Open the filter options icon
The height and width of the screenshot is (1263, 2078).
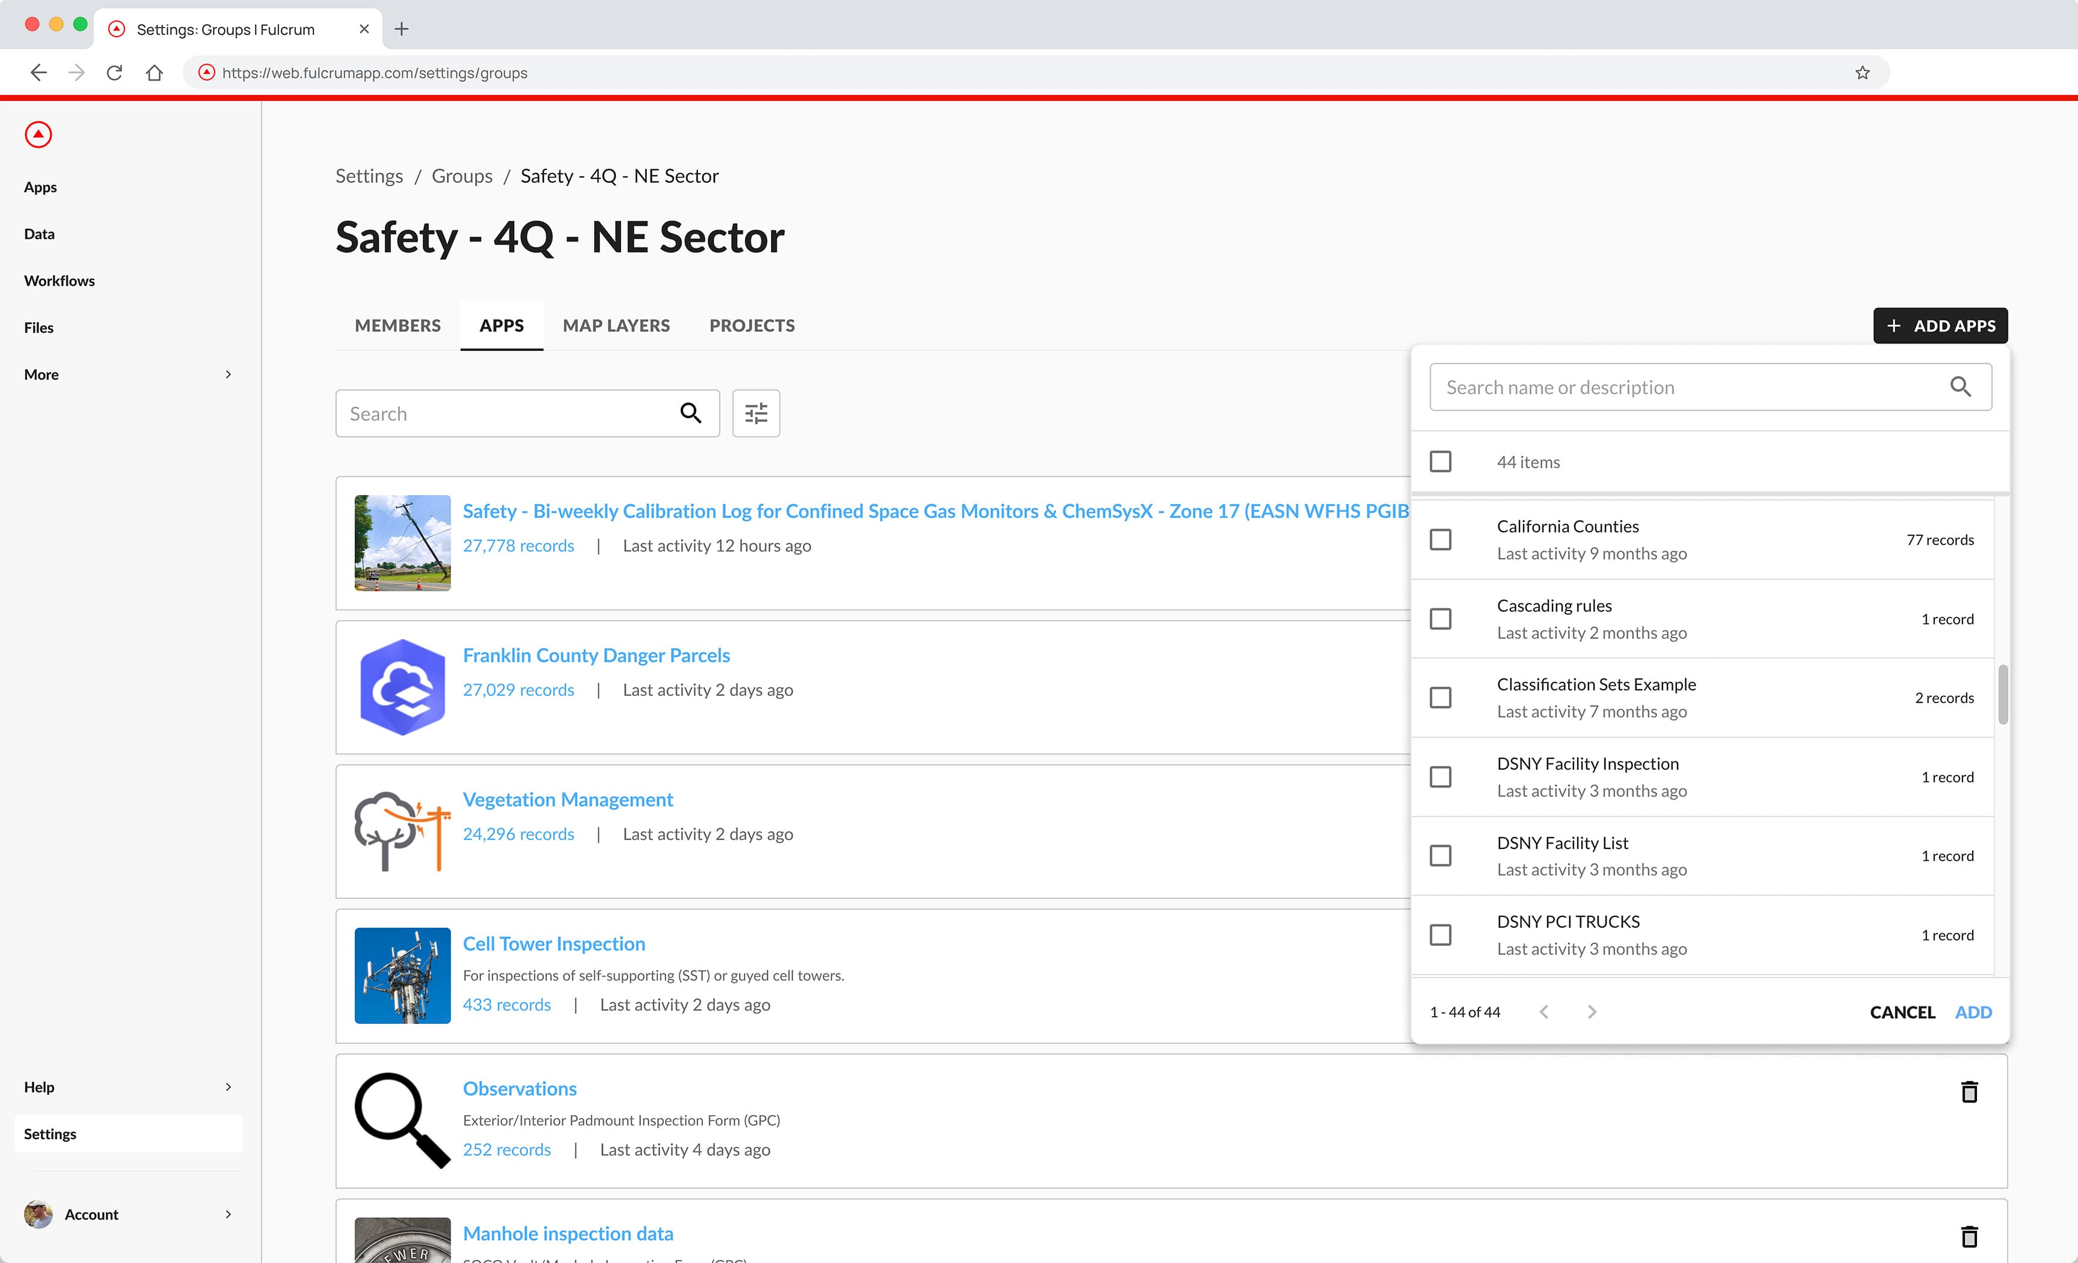pyautogui.click(x=756, y=413)
